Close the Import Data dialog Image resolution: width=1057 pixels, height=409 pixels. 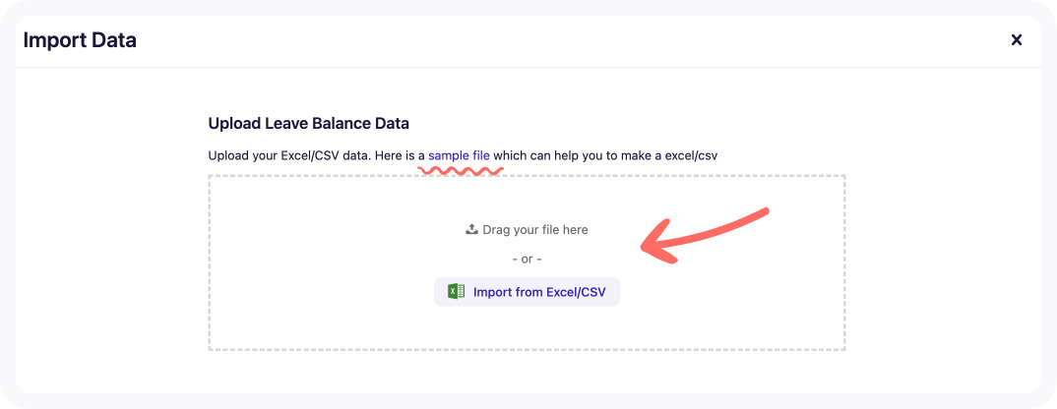coord(1017,40)
